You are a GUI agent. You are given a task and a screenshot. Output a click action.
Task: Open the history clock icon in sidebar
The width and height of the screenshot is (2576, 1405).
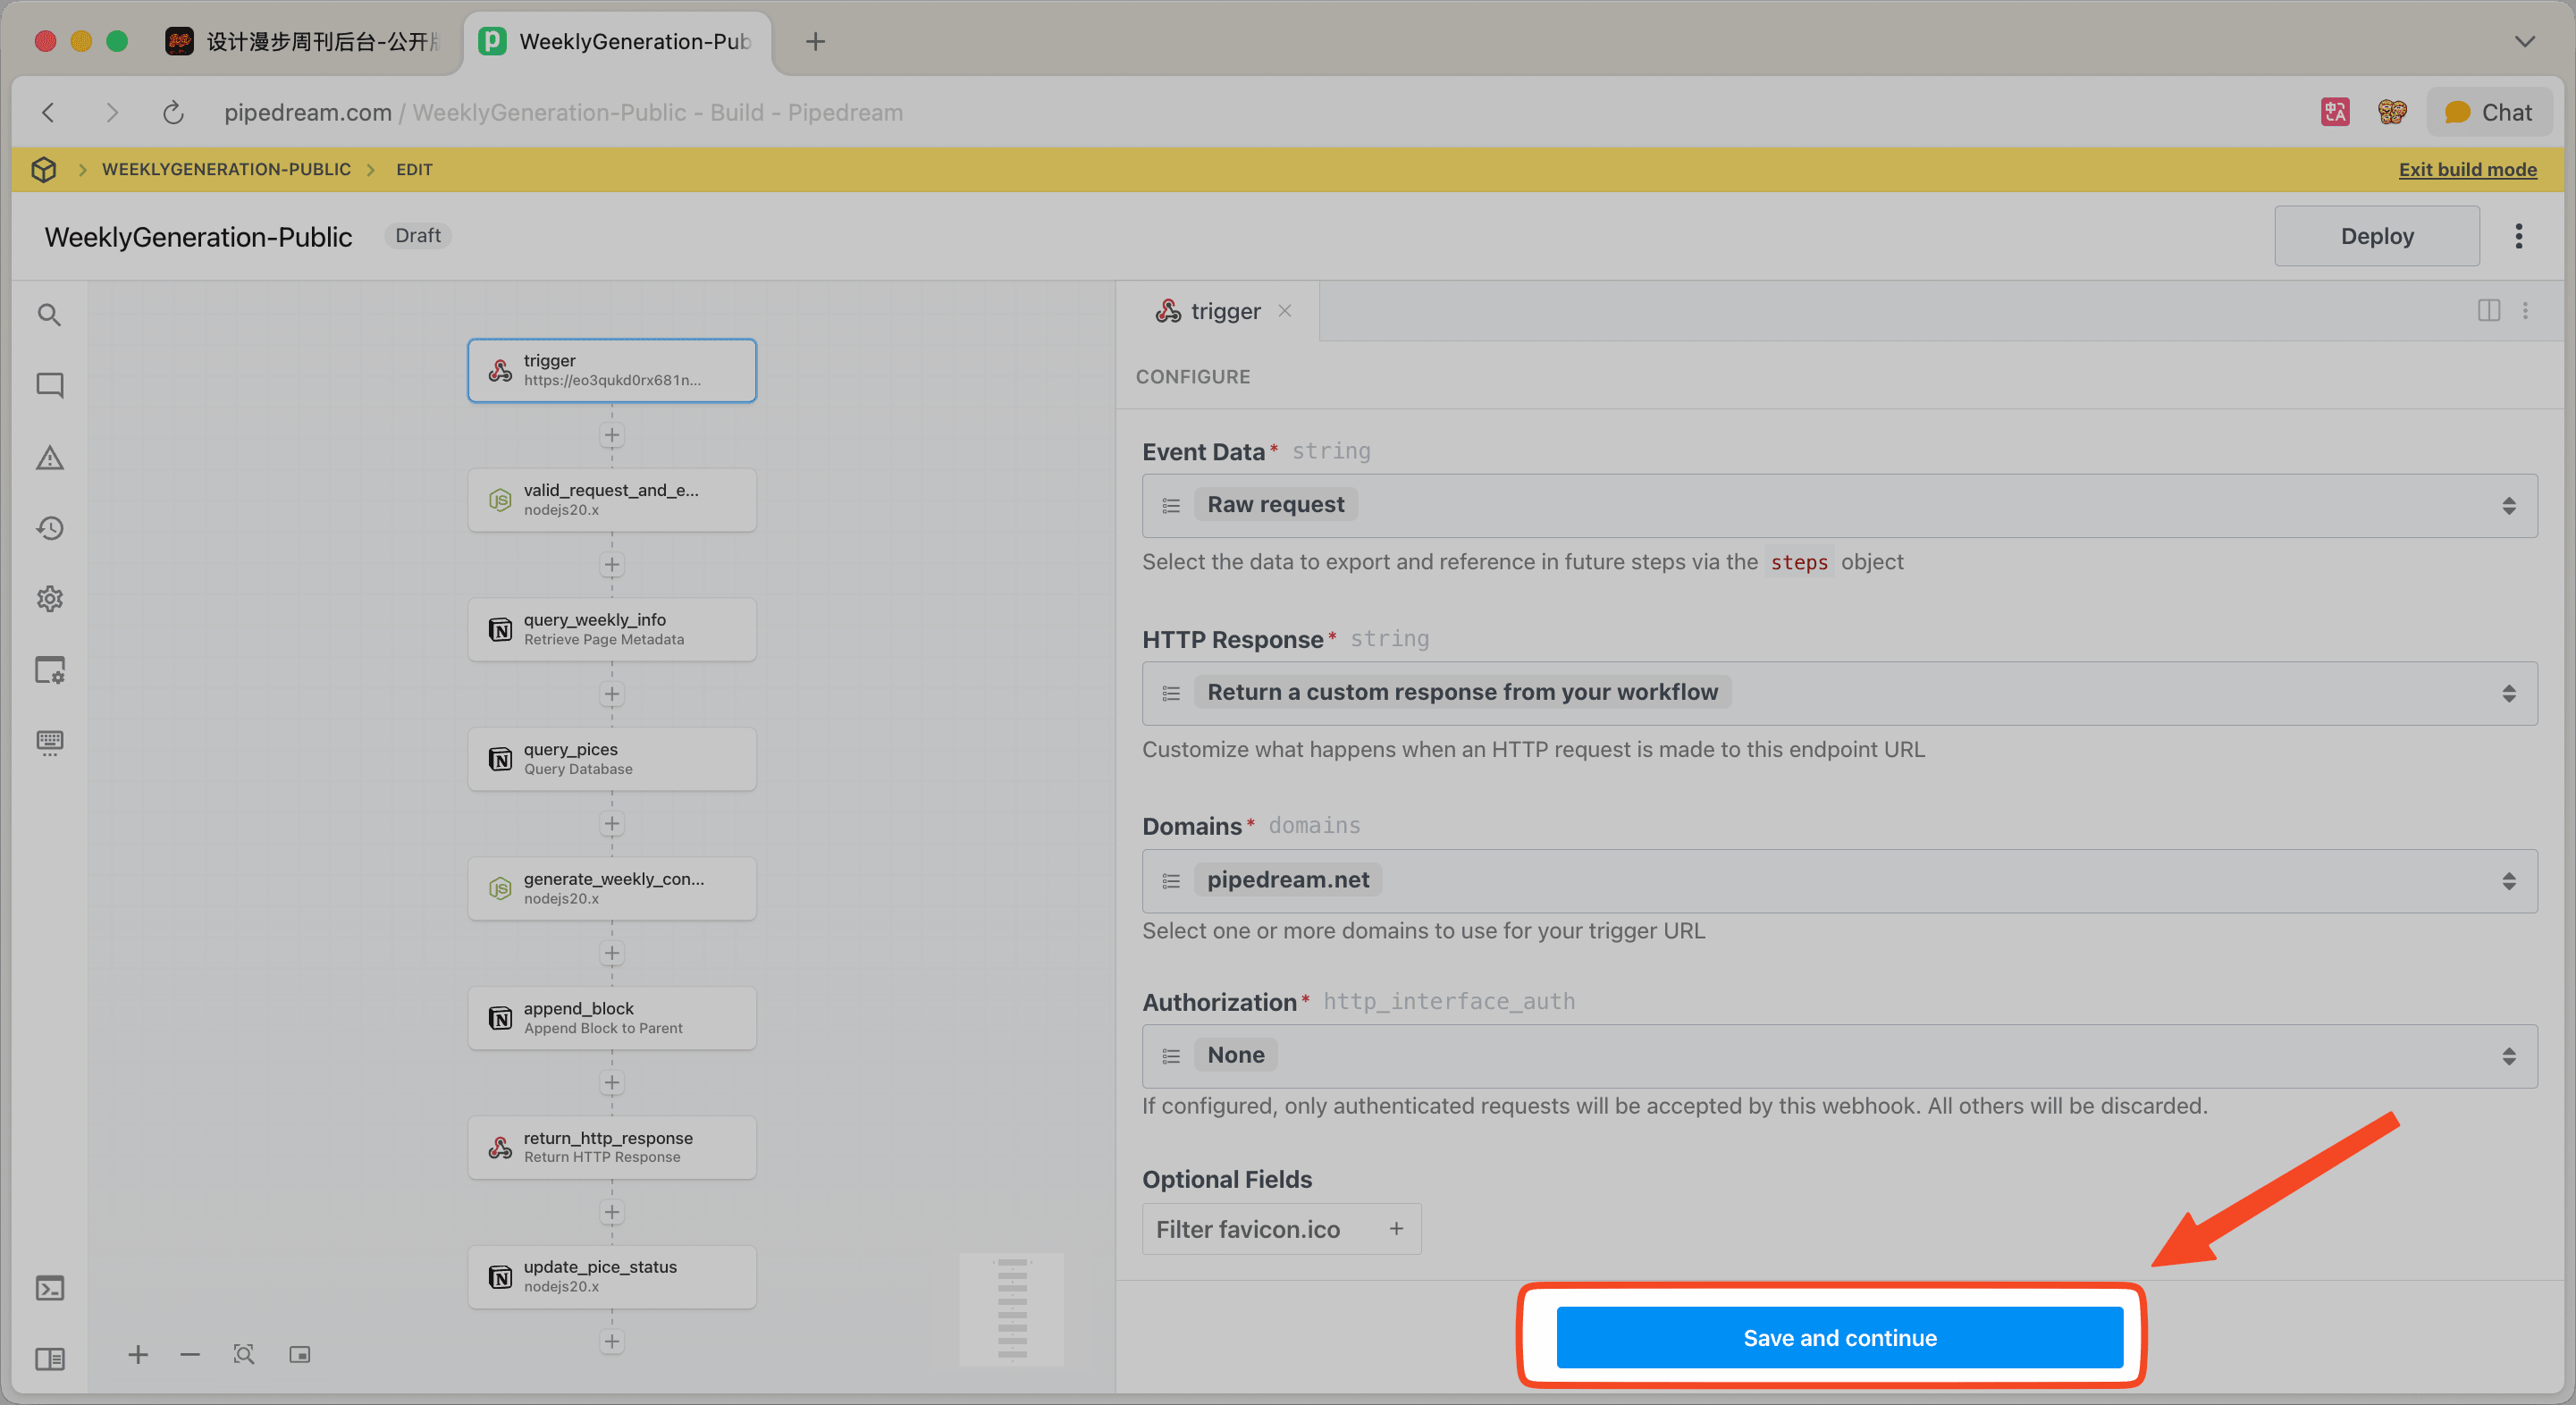[49, 528]
